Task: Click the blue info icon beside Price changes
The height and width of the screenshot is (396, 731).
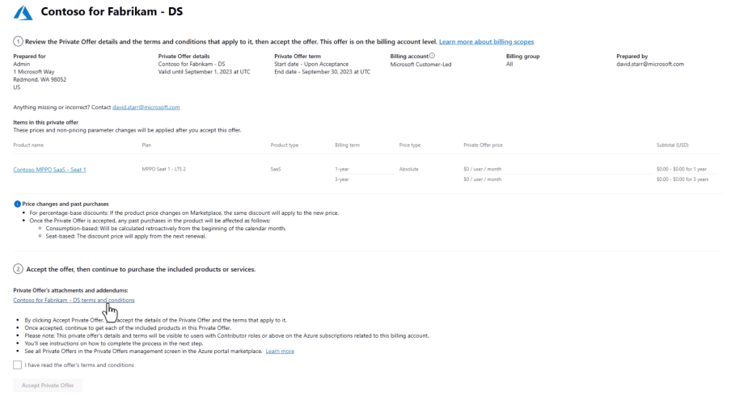Action: [x=16, y=204]
